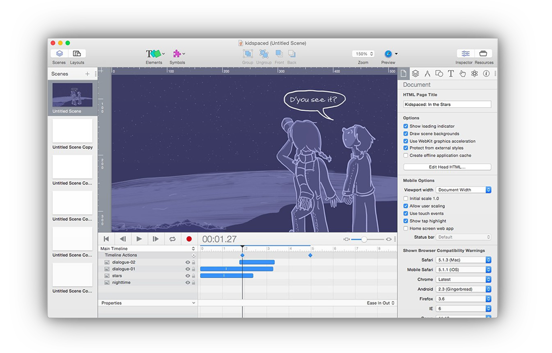Start recording with red record button
Image resolution: width=552 pixels, height=353 pixels.
[x=189, y=239]
